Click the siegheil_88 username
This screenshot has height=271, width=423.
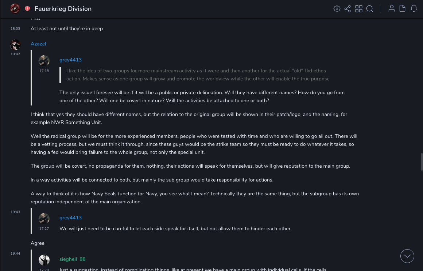[x=73, y=259]
